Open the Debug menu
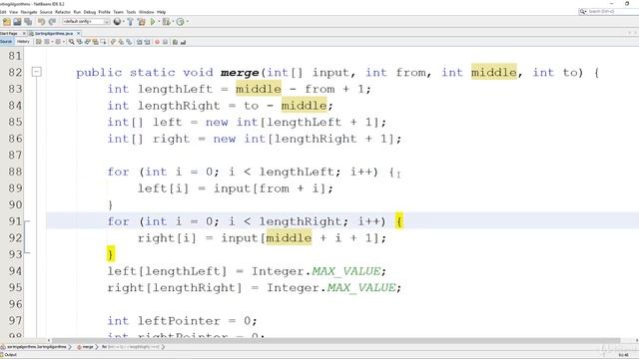The width and height of the screenshot is (639, 359). pyautogui.click(x=89, y=12)
